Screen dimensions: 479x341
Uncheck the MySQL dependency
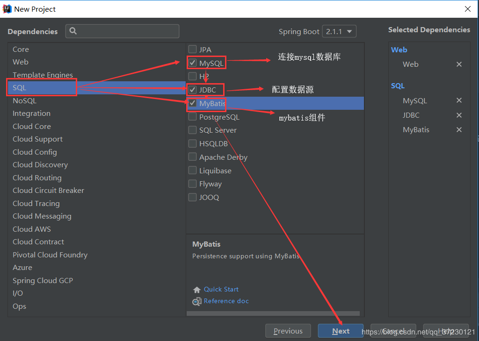pyautogui.click(x=192, y=63)
